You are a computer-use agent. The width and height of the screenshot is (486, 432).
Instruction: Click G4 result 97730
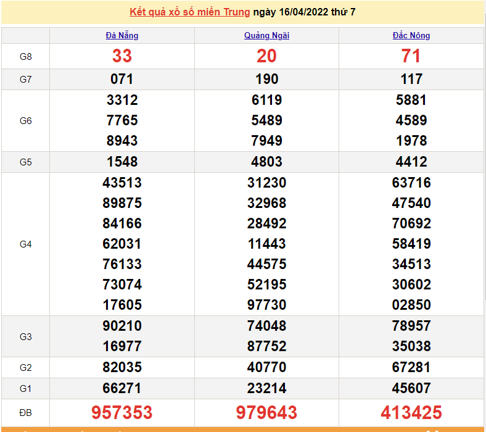pos(266,305)
